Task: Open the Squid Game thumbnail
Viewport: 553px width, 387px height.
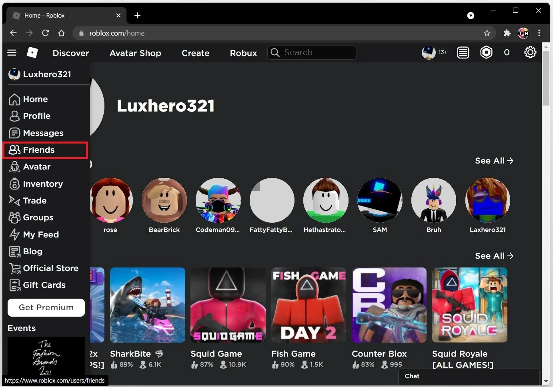Action: (x=228, y=305)
